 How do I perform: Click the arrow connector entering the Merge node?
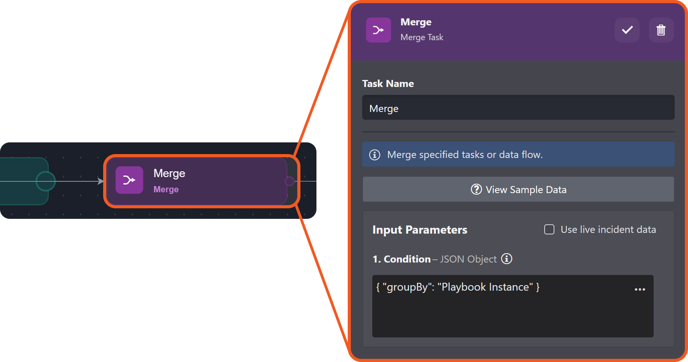pyautogui.click(x=100, y=181)
